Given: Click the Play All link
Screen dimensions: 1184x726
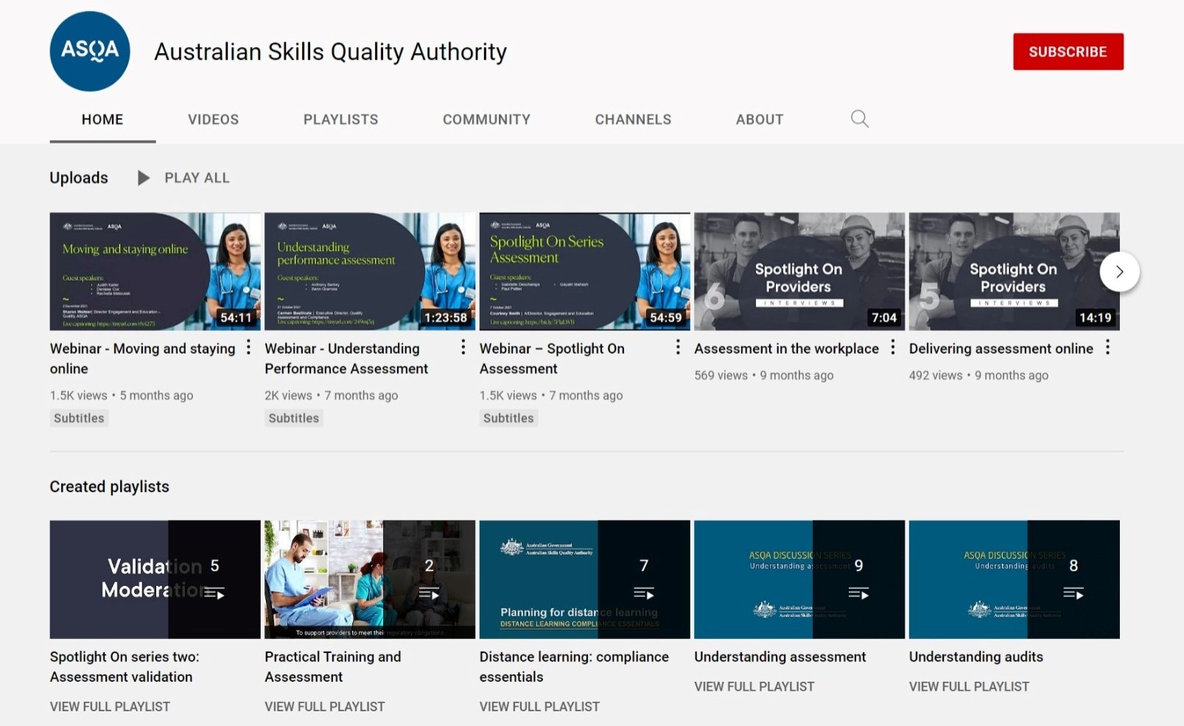Looking at the screenshot, I should 197,178.
